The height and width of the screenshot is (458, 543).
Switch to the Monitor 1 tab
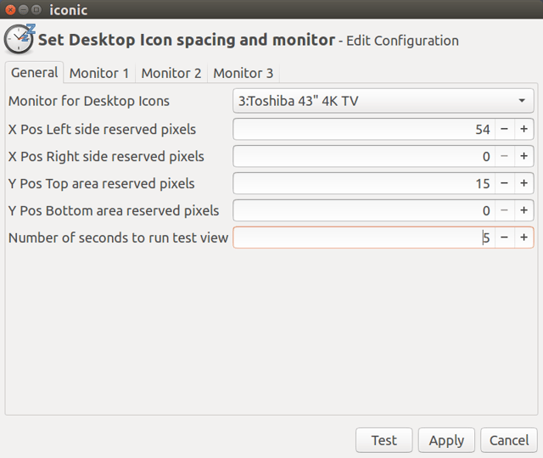(x=99, y=73)
